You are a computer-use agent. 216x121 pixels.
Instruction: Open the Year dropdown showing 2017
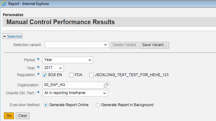[x=53, y=68]
